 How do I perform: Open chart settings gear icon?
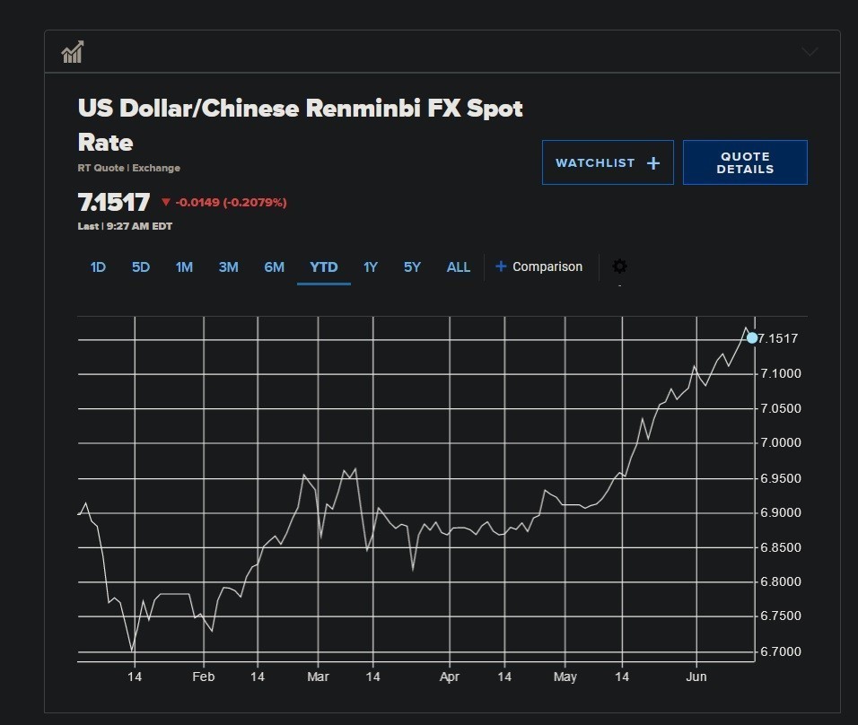coord(619,266)
